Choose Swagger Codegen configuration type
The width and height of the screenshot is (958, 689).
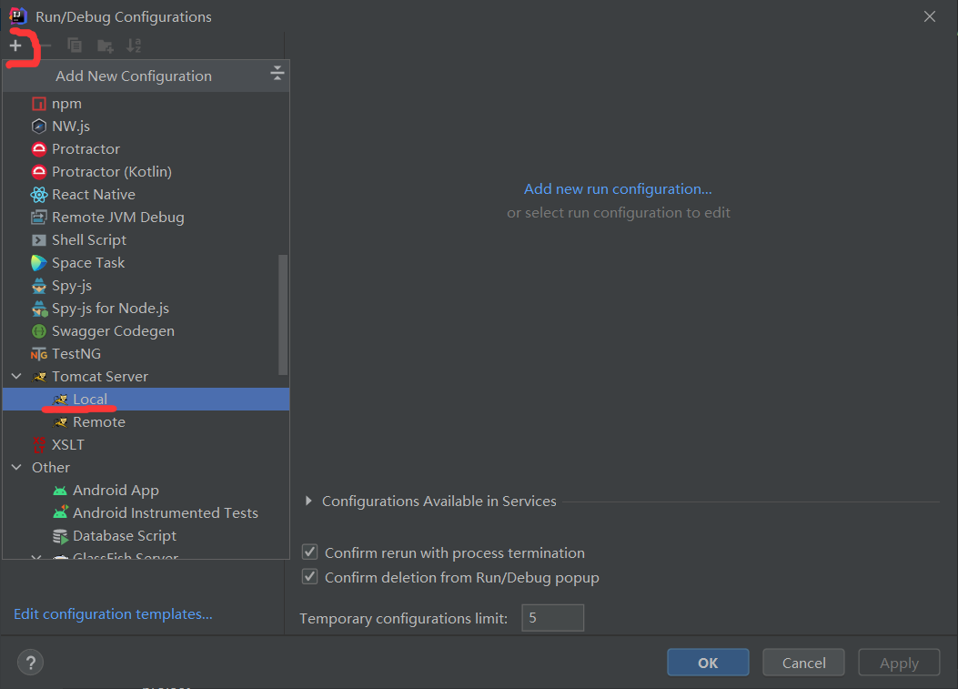tap(146, 330)
